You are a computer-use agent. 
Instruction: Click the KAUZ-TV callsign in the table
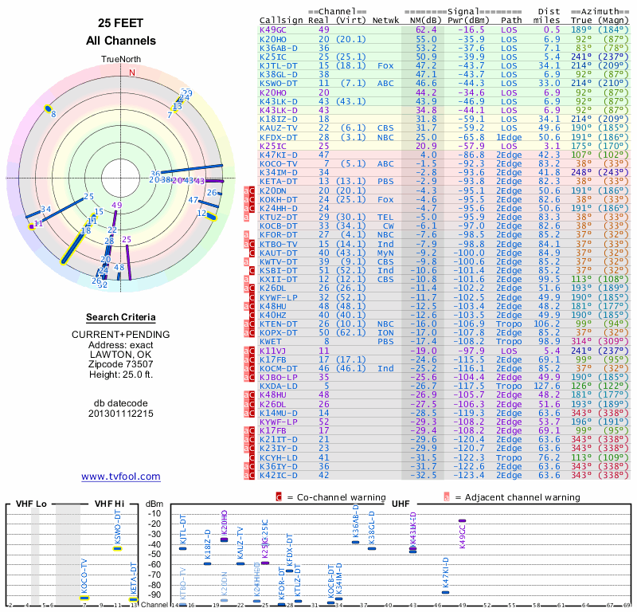pyautogui.click(x=279, y=128)
